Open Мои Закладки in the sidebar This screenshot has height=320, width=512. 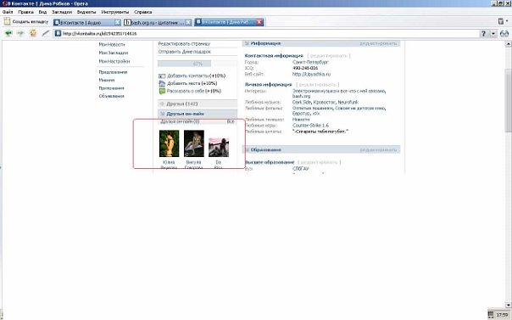tap(114, 53)
